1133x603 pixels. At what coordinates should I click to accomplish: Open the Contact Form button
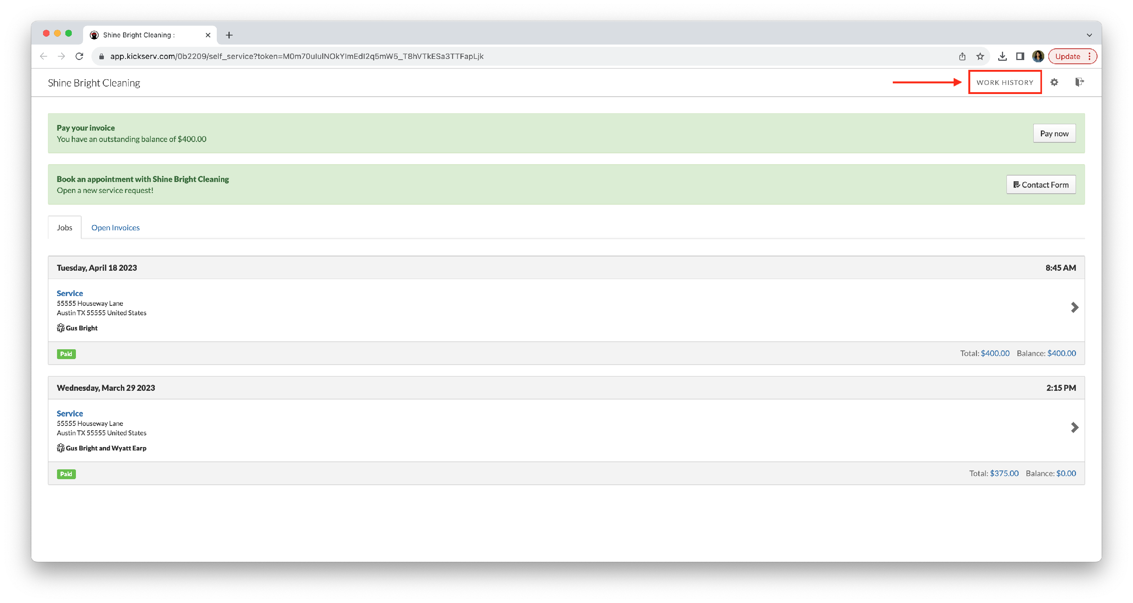1040,185
